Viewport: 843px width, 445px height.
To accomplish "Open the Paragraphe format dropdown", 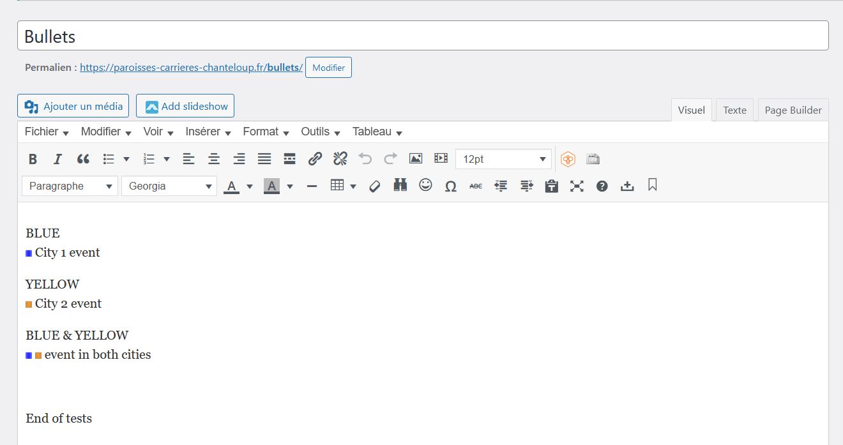I will [70, 186].
